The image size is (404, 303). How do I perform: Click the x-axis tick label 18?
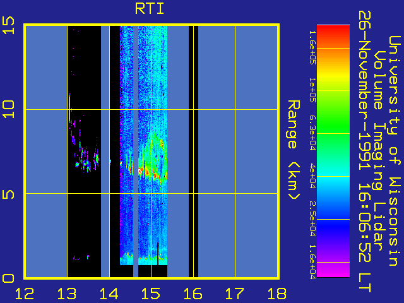pos(277,294)
